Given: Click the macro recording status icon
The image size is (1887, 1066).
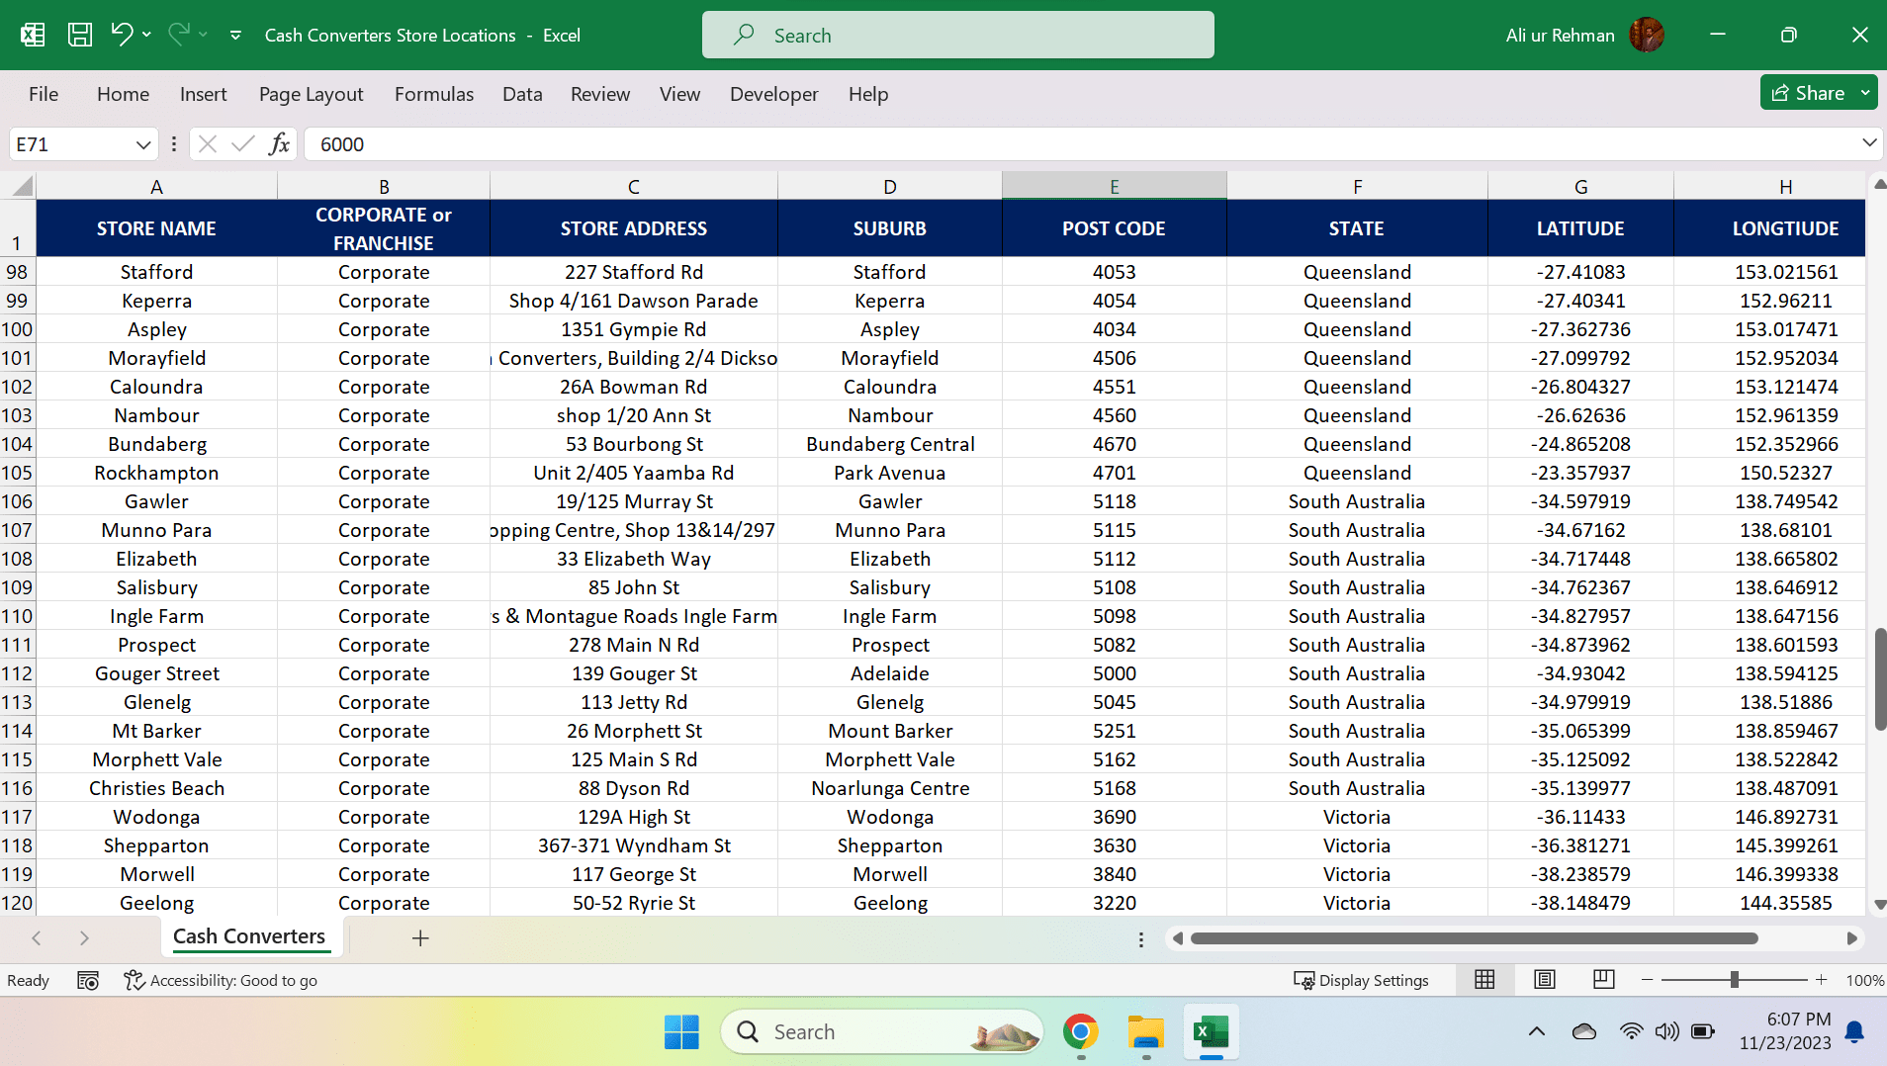Looking at the screenshot, I should tap(88, 980).
